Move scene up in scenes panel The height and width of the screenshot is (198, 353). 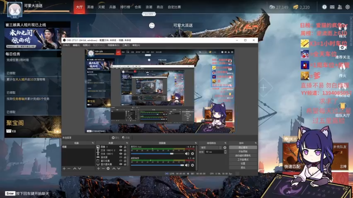pos(75,169)
